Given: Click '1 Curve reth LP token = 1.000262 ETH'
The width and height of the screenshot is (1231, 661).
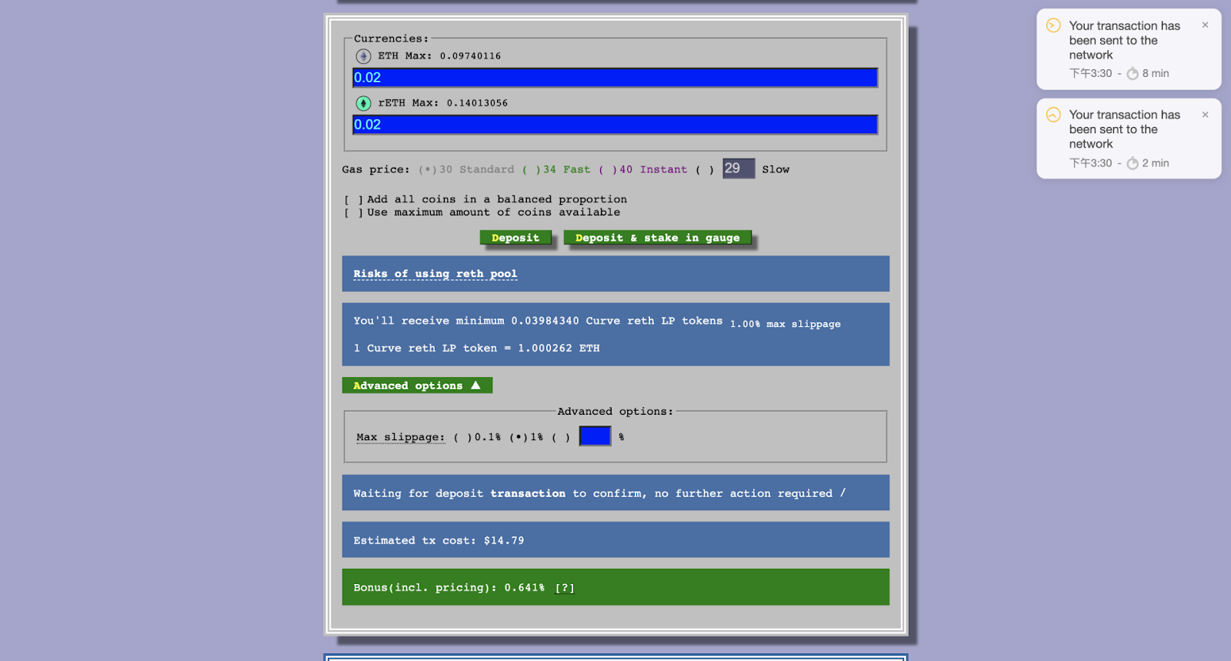Looking at the screenshot, I should tap(476, 349).
